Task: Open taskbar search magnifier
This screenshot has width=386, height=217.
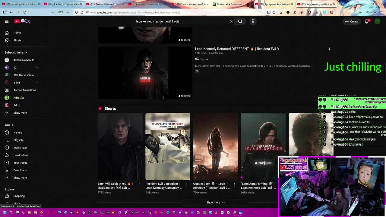Action: point(11,212)
